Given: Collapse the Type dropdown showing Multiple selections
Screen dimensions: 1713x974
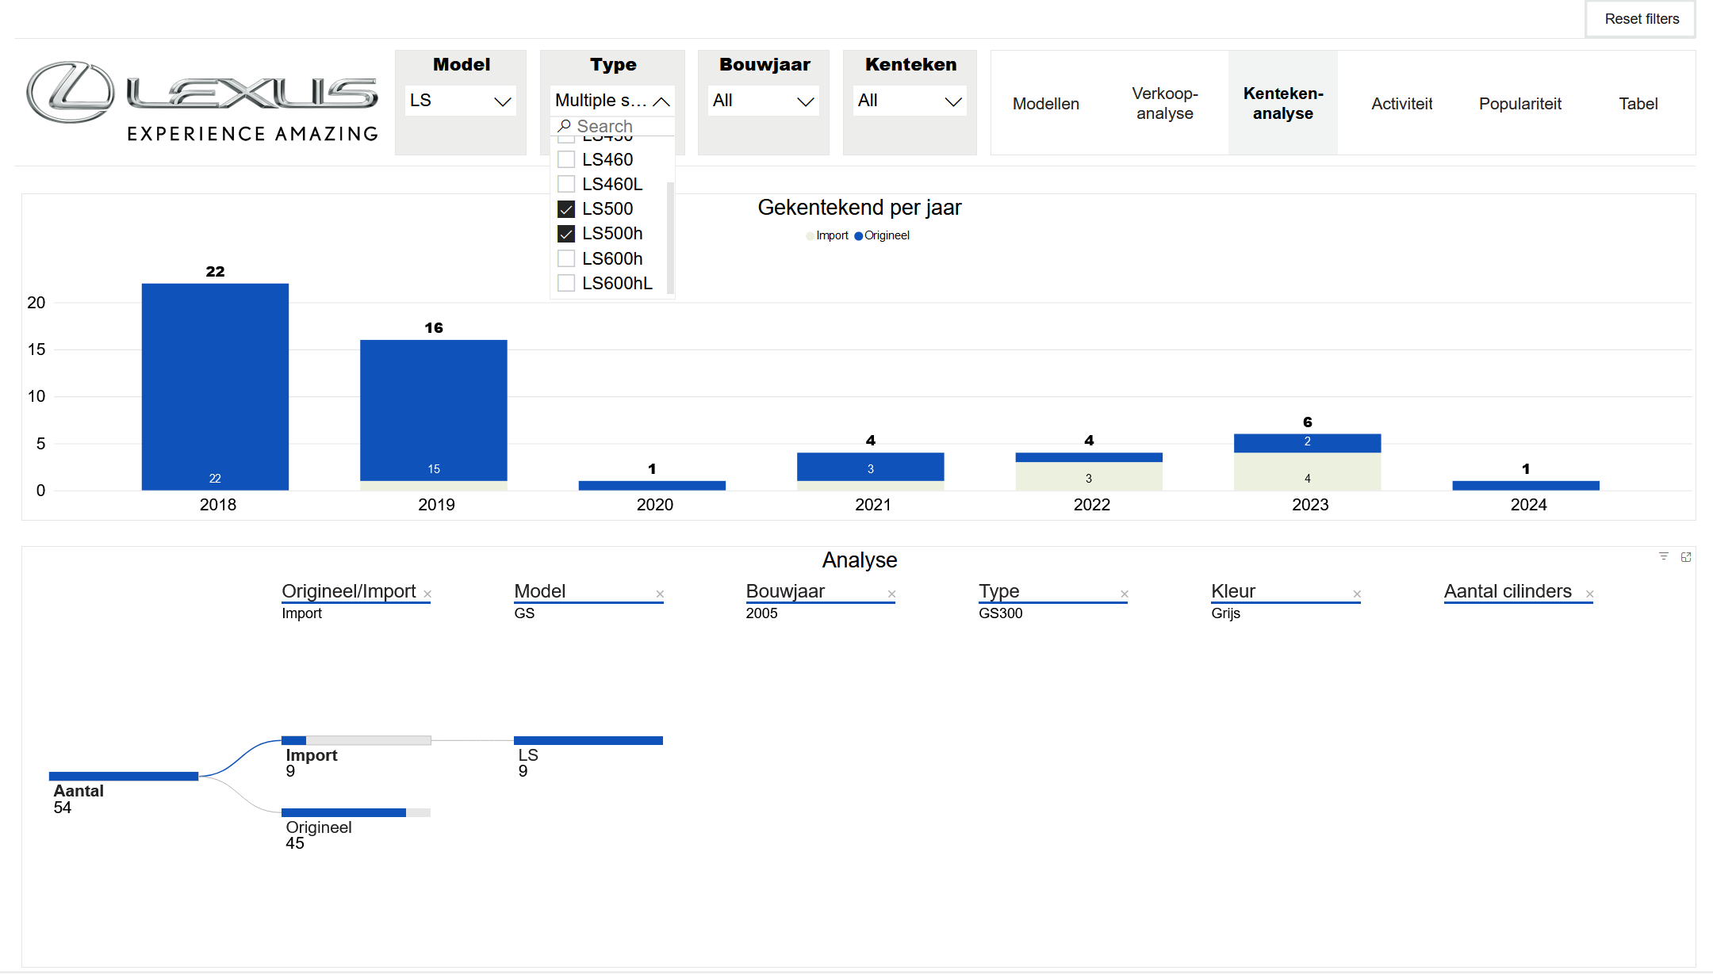Looking at the screenshot, I should click(613, 101).
